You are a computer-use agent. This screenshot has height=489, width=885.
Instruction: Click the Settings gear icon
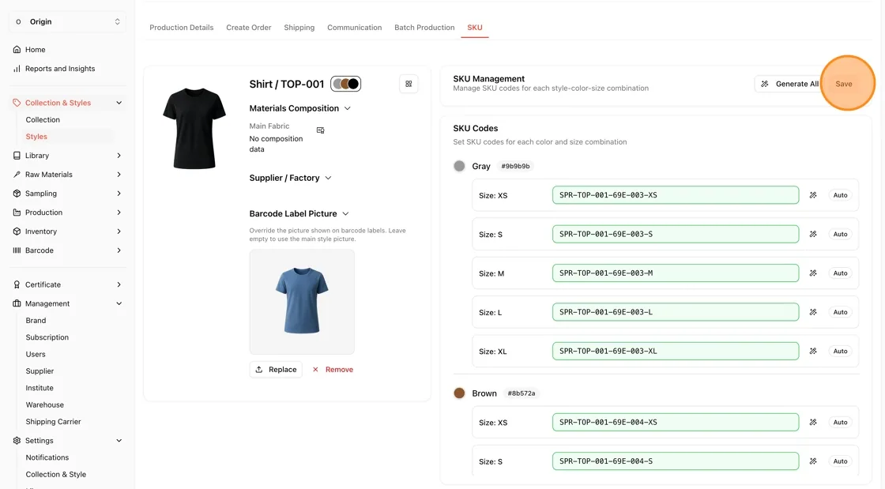[x=17, y=441]
